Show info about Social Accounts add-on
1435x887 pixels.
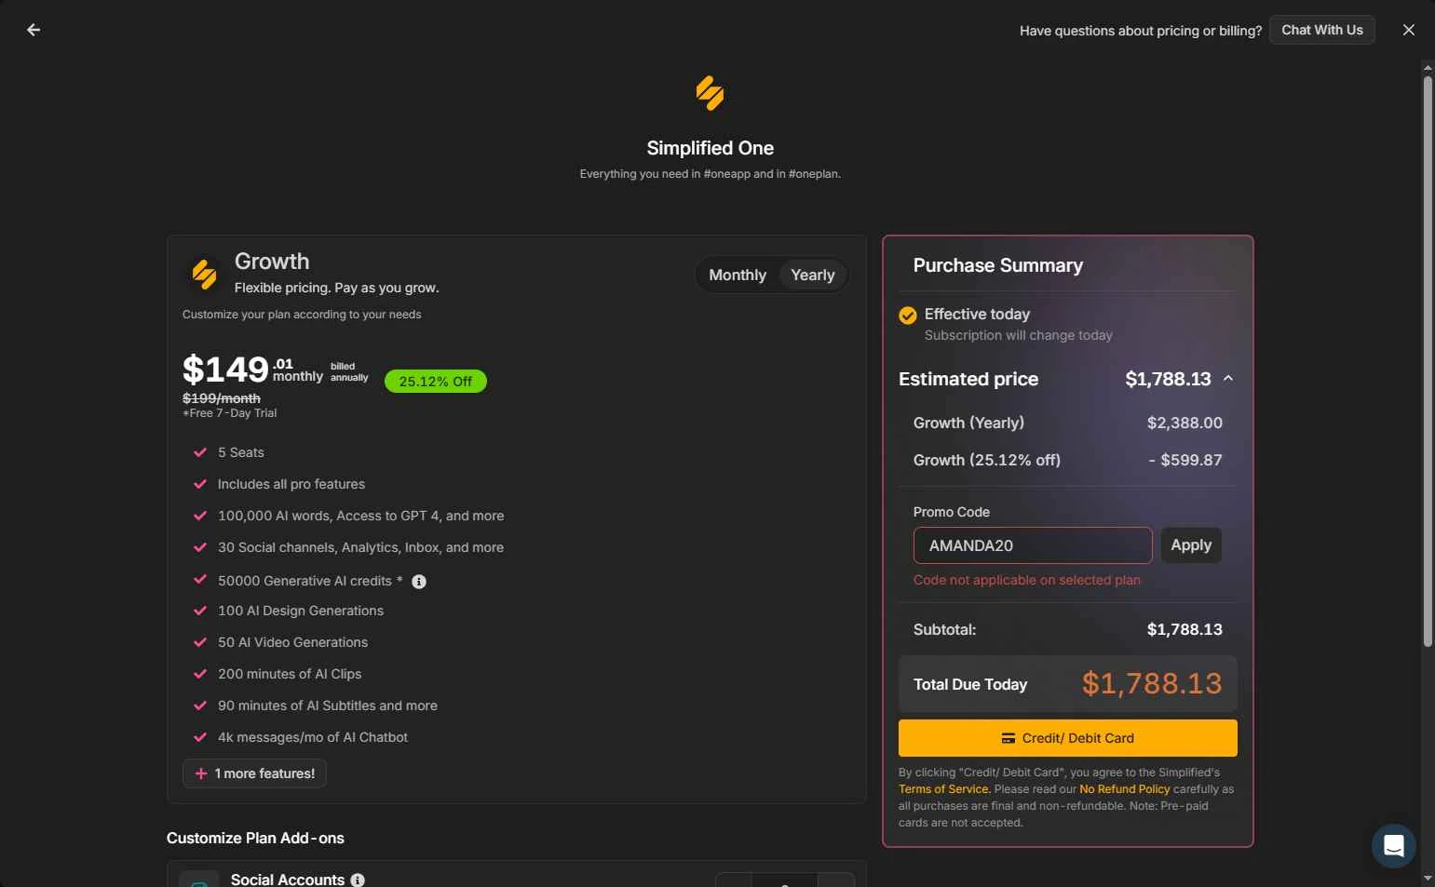tap(358, 880)
